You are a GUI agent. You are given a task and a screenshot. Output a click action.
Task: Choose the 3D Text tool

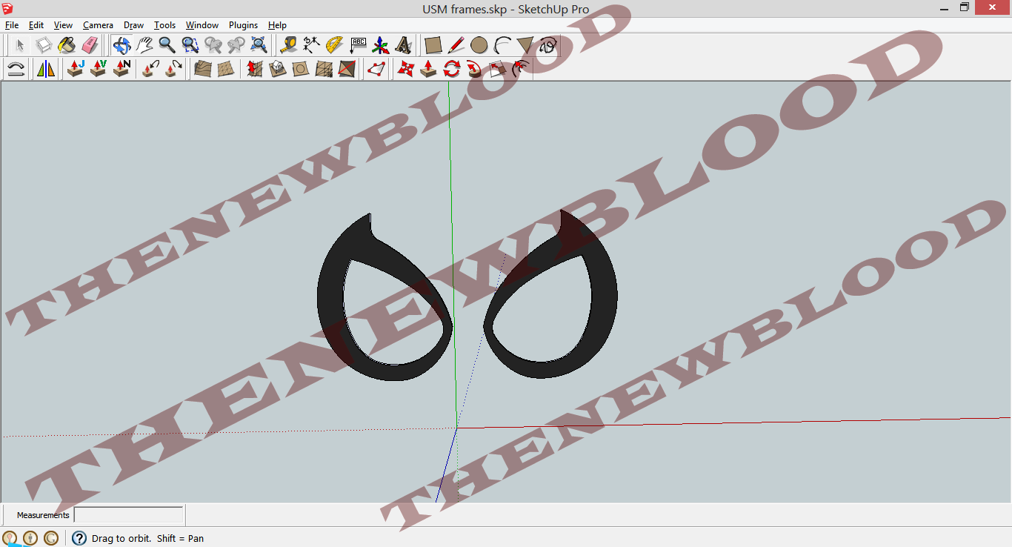point(404,45)
